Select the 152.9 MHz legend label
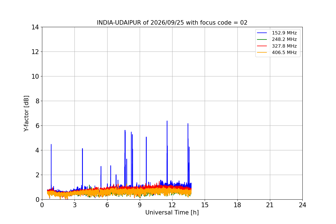Image resolution: width=336 pixels, height=224 pixels. pos(284,33)
